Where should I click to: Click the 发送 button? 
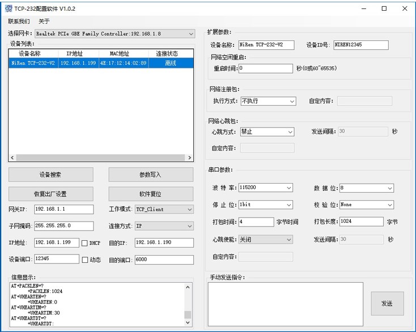[x=387, y=303]
